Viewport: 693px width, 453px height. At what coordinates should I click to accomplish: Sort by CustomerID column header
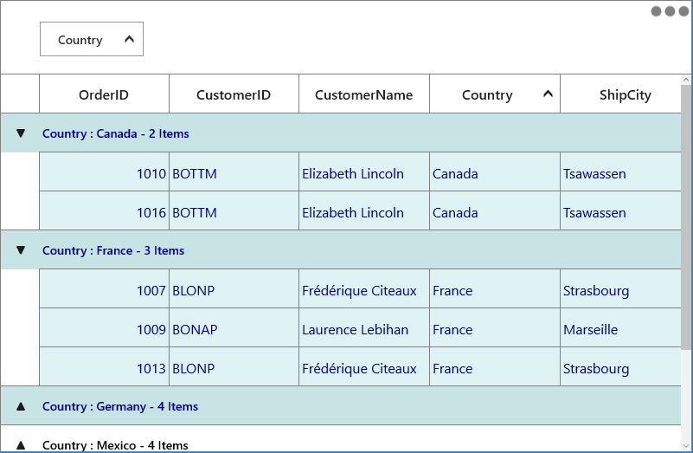pyautogui.click(x=234, y=94)
